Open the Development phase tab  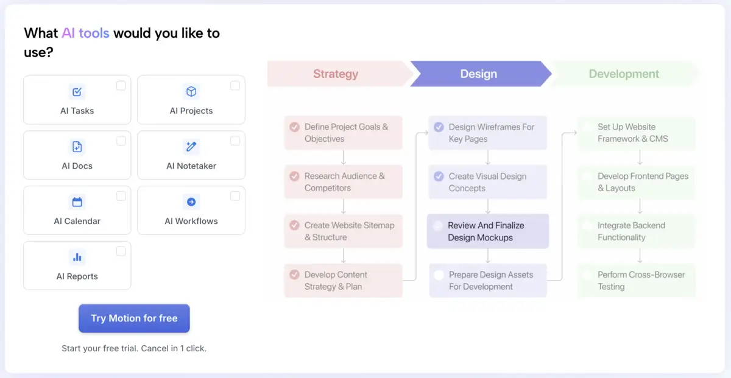[624, 74]
